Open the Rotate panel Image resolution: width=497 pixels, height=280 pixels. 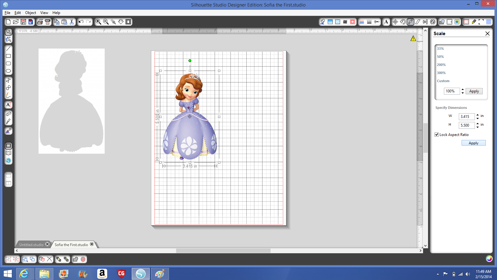pos(403,22)
